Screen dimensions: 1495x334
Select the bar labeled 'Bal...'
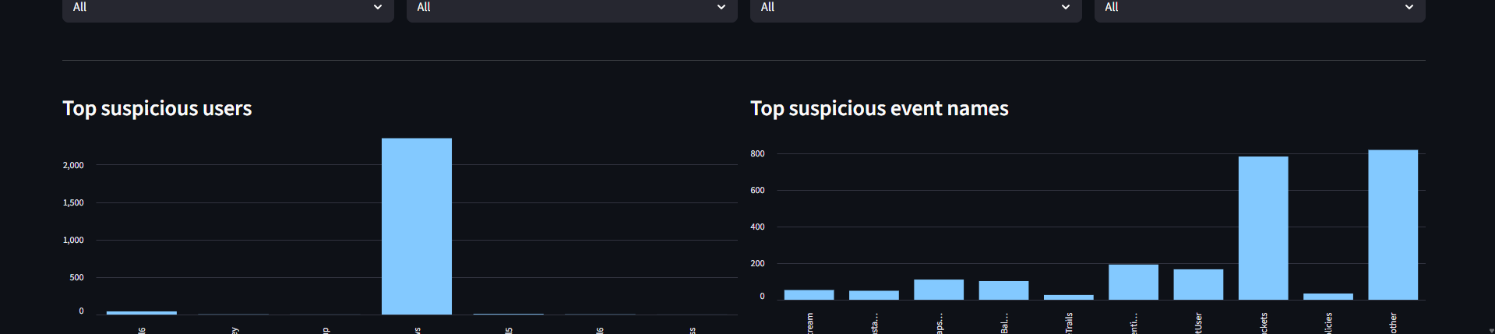[x=1003, y=290]
